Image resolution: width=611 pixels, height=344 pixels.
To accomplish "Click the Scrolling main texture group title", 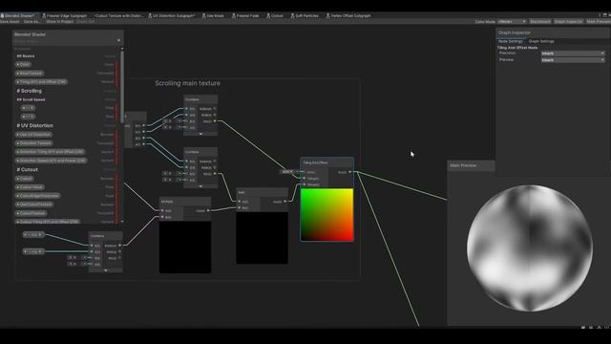I will (x=187, y=83).
